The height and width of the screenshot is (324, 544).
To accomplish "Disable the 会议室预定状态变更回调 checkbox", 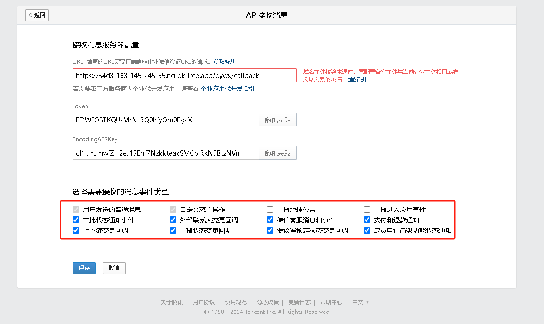I will click(x=270, y=230).
